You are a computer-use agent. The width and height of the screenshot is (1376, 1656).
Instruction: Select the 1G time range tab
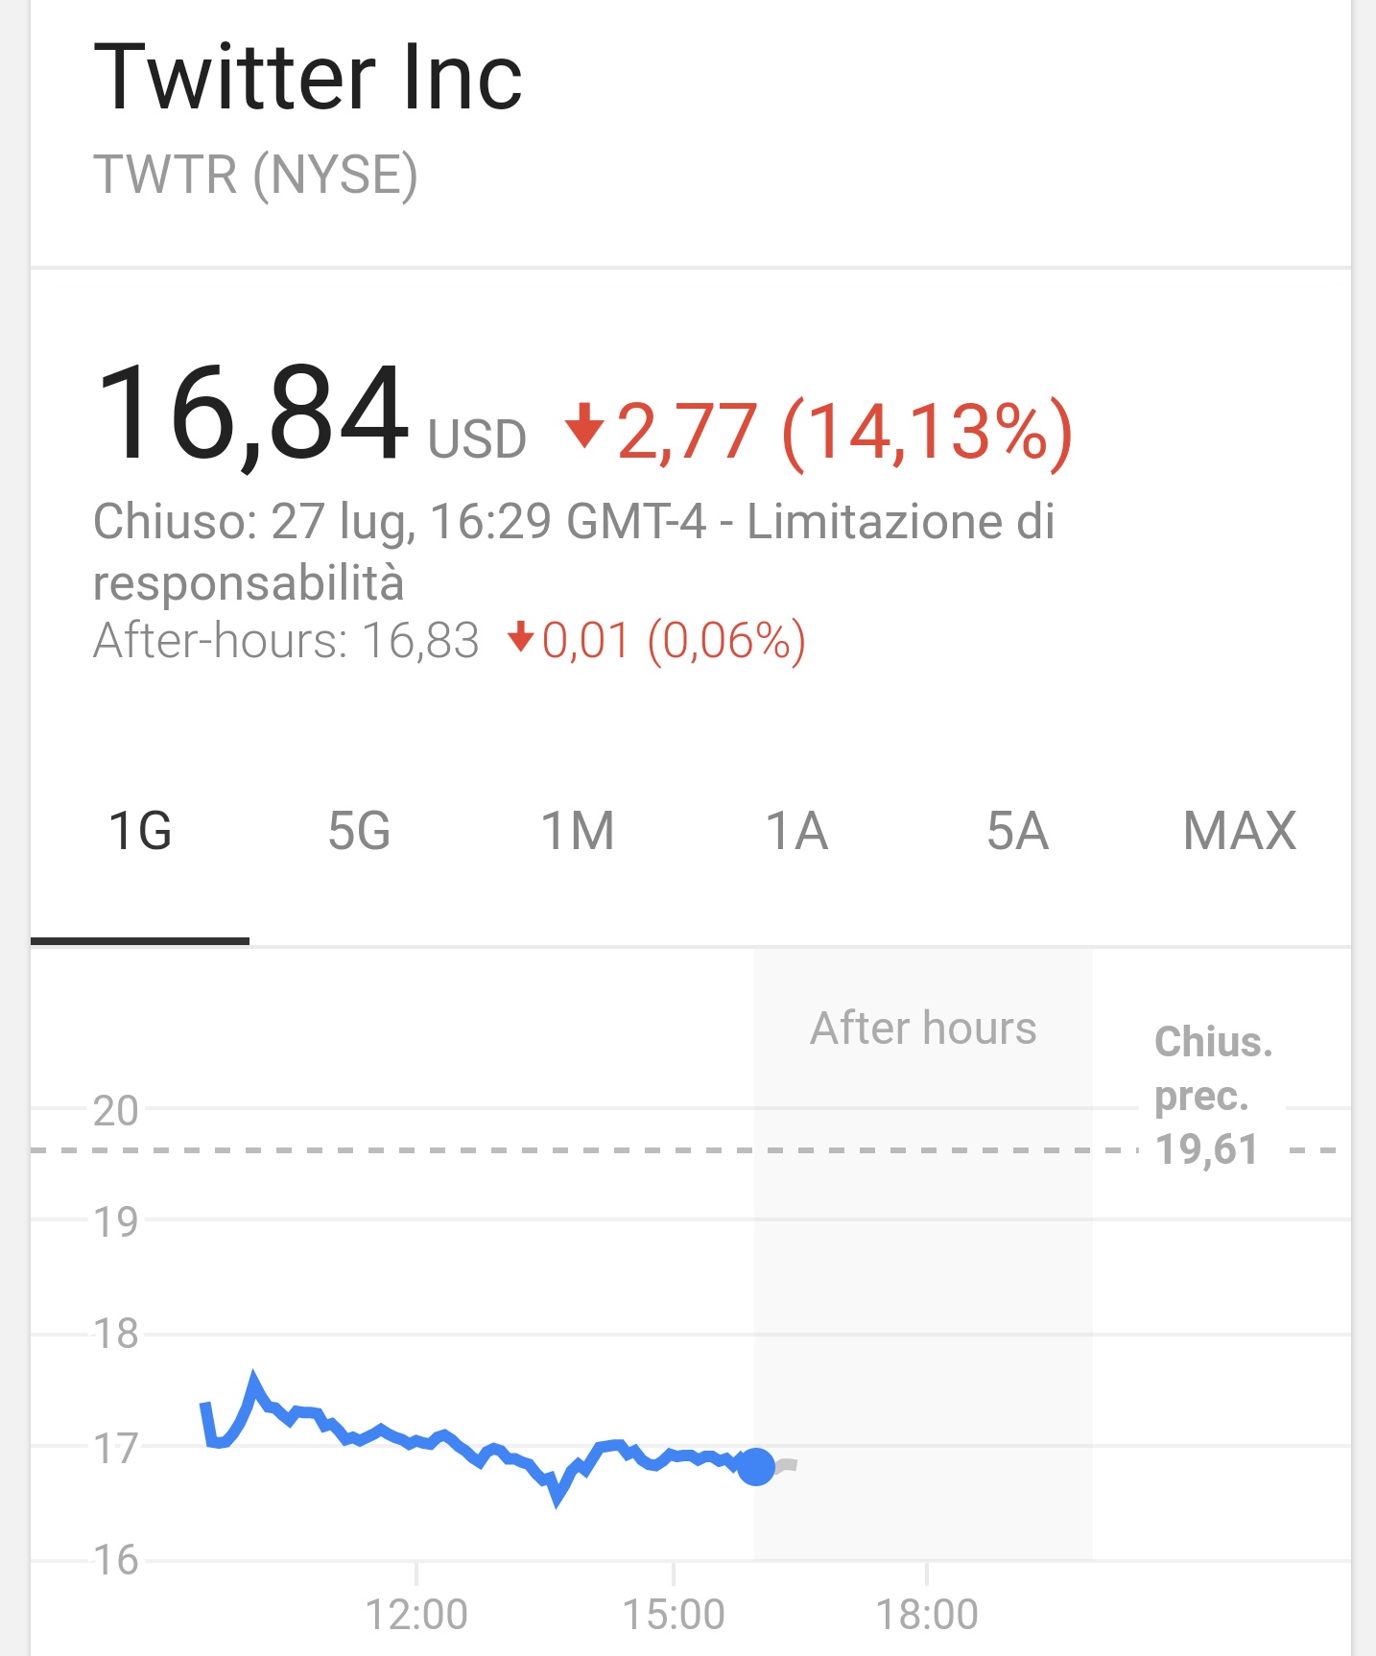pyautogui.click(x=140, y=831)
